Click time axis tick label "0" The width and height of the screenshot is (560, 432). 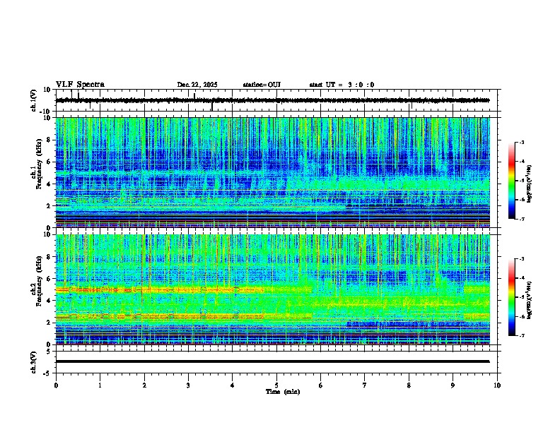point(56,385)
